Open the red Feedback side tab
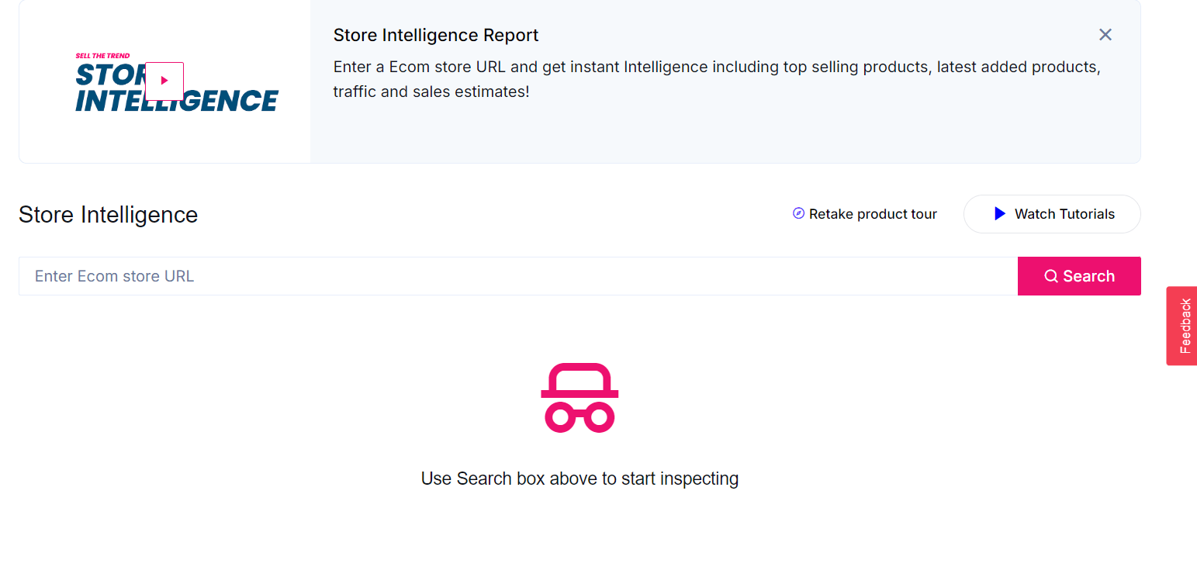 pyautogui.click(x=1182, y=326)
